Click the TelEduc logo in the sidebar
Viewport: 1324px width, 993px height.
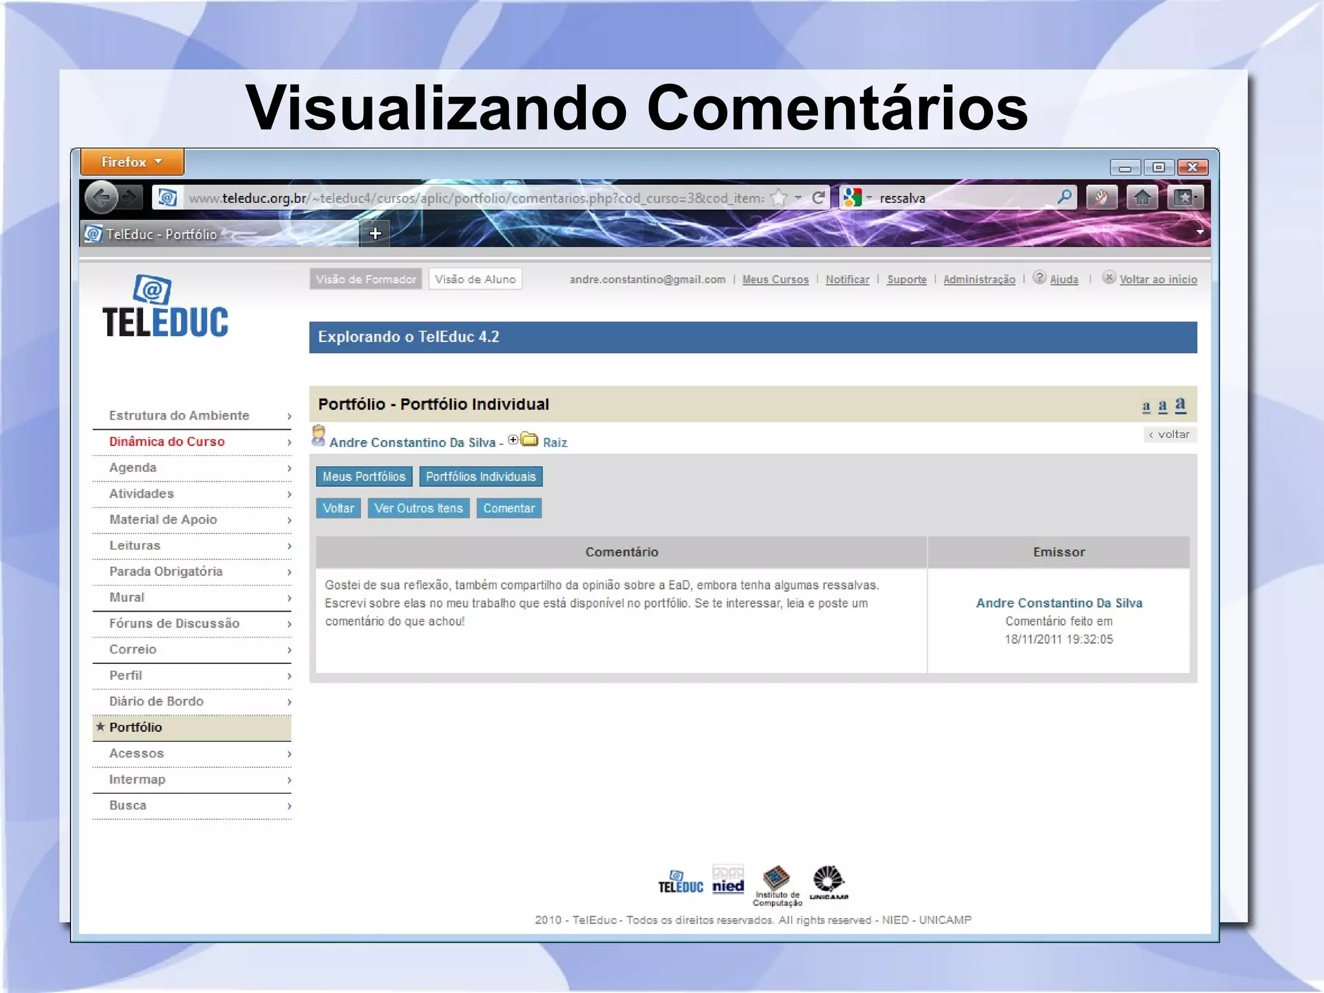[165, 306]
